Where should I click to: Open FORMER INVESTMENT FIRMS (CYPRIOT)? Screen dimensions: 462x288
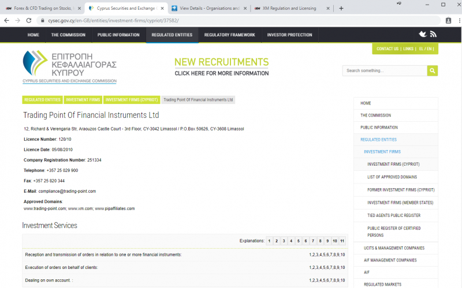pyautogui.click(x=396, y=190)
